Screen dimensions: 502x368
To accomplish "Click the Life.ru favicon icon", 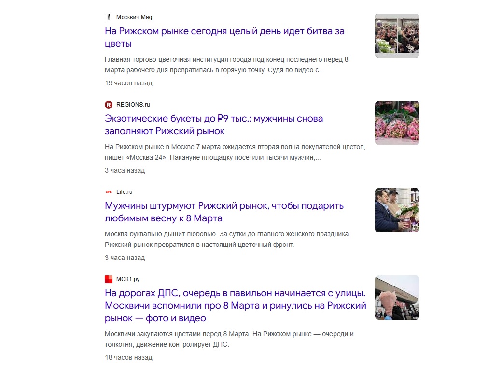I will click(109, 192).
